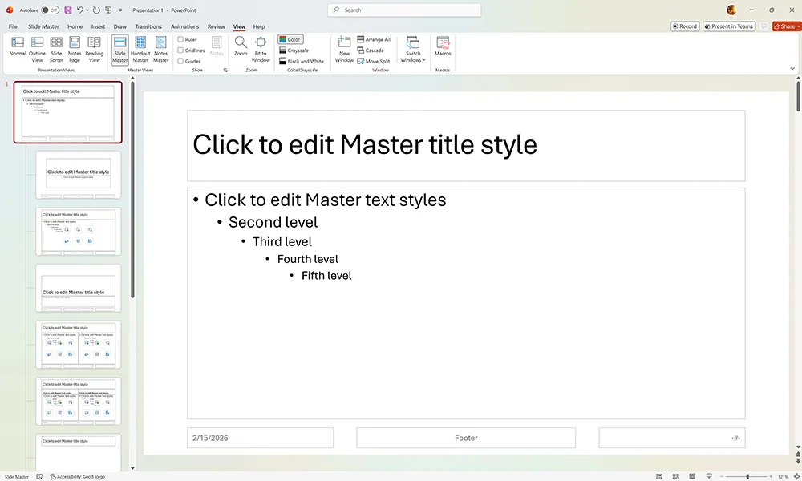Enable the Ruler checkbox
Viewport: 802px width, 481px height.
coord(183,38)
